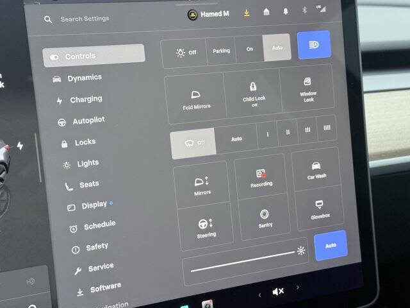Toggle the auto high beam button
Screen dimensions: 410x308
(314, 45)
